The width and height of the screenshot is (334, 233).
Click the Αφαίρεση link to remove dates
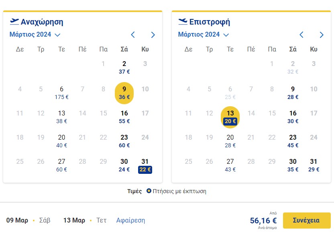130,220
